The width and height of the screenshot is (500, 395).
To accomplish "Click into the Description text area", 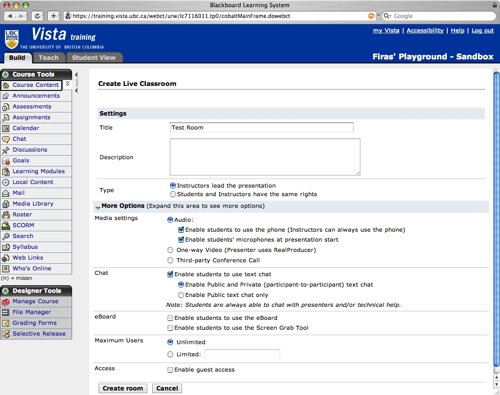I will coord(265,157).
